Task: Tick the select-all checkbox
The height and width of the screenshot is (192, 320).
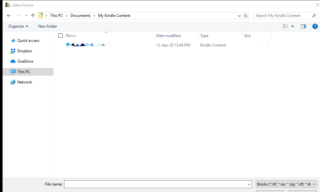Action: point(61,36)
